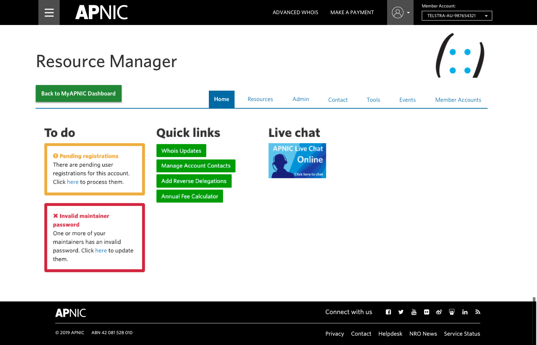Open the RSS feed icon
The image size is (537, 345).
[478, 312]
